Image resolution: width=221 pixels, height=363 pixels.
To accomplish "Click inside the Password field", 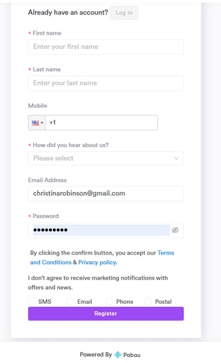I will [102, 230].
